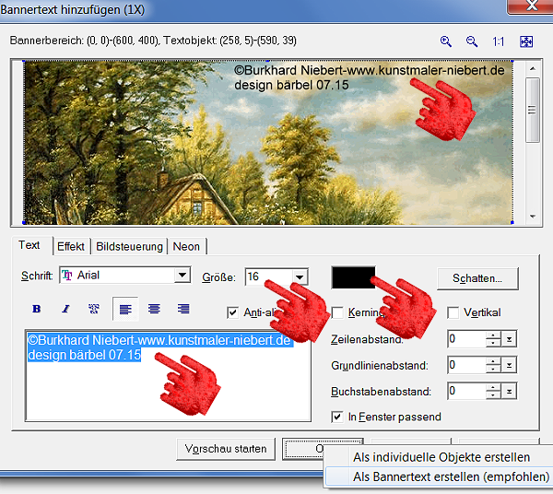Click the preview vertical scrollbar thumb
The width and height of the screenshot is (553, 494).
(x=532, y=110)
